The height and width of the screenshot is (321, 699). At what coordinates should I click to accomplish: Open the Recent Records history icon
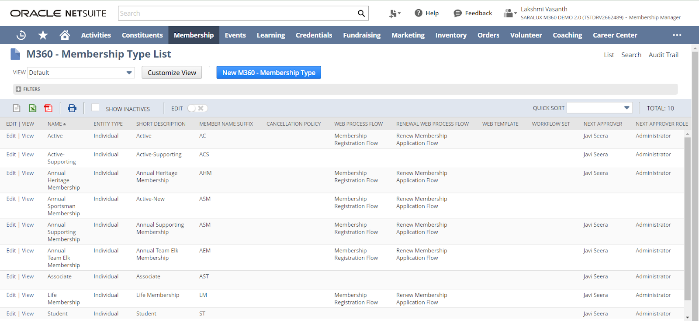[21, 35]
